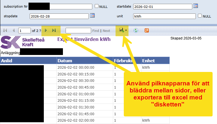Click the export diskette icon
Image resolution: width=217 pixels, height=124 pixels.
click(121, 30)
